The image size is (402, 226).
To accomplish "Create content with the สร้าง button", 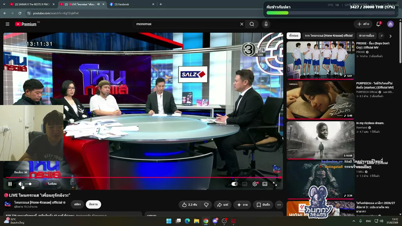I will point(363,24).
